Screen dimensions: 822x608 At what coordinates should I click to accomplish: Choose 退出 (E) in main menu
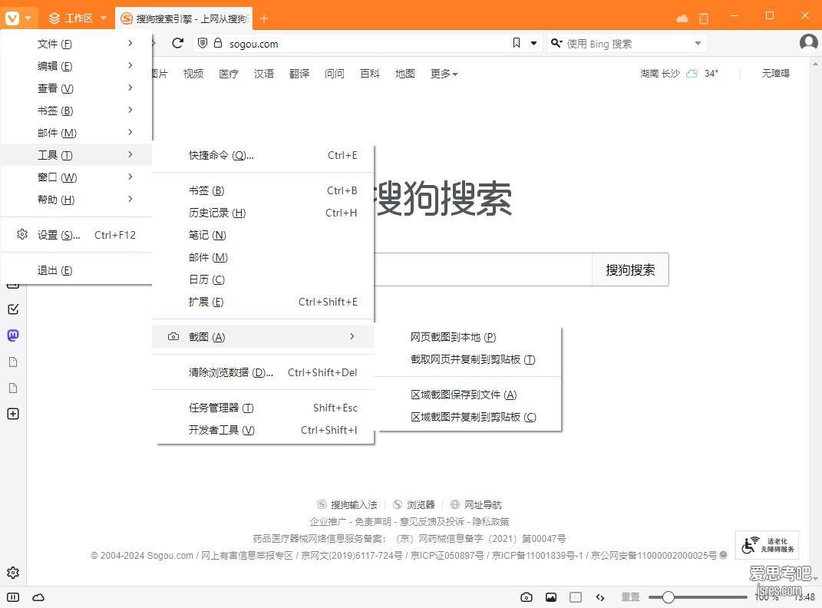[x=77, y=270]
